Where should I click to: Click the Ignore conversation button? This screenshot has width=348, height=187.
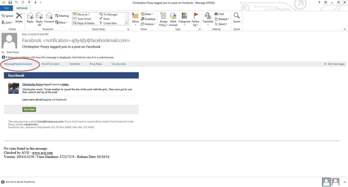[x=7, y=16]
